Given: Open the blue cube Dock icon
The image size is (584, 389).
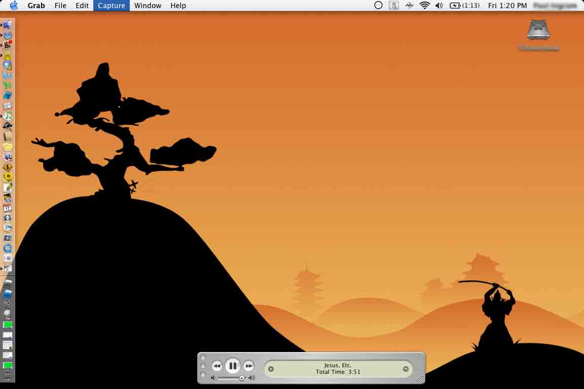Looking at the screenshot, I should (x=8, y=96).
